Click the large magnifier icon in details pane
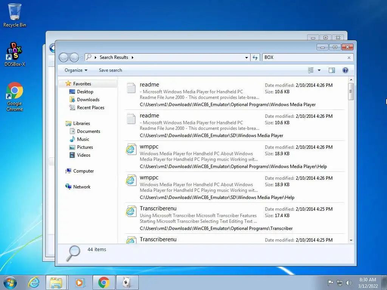387x290 pixels. click(73, 253)
